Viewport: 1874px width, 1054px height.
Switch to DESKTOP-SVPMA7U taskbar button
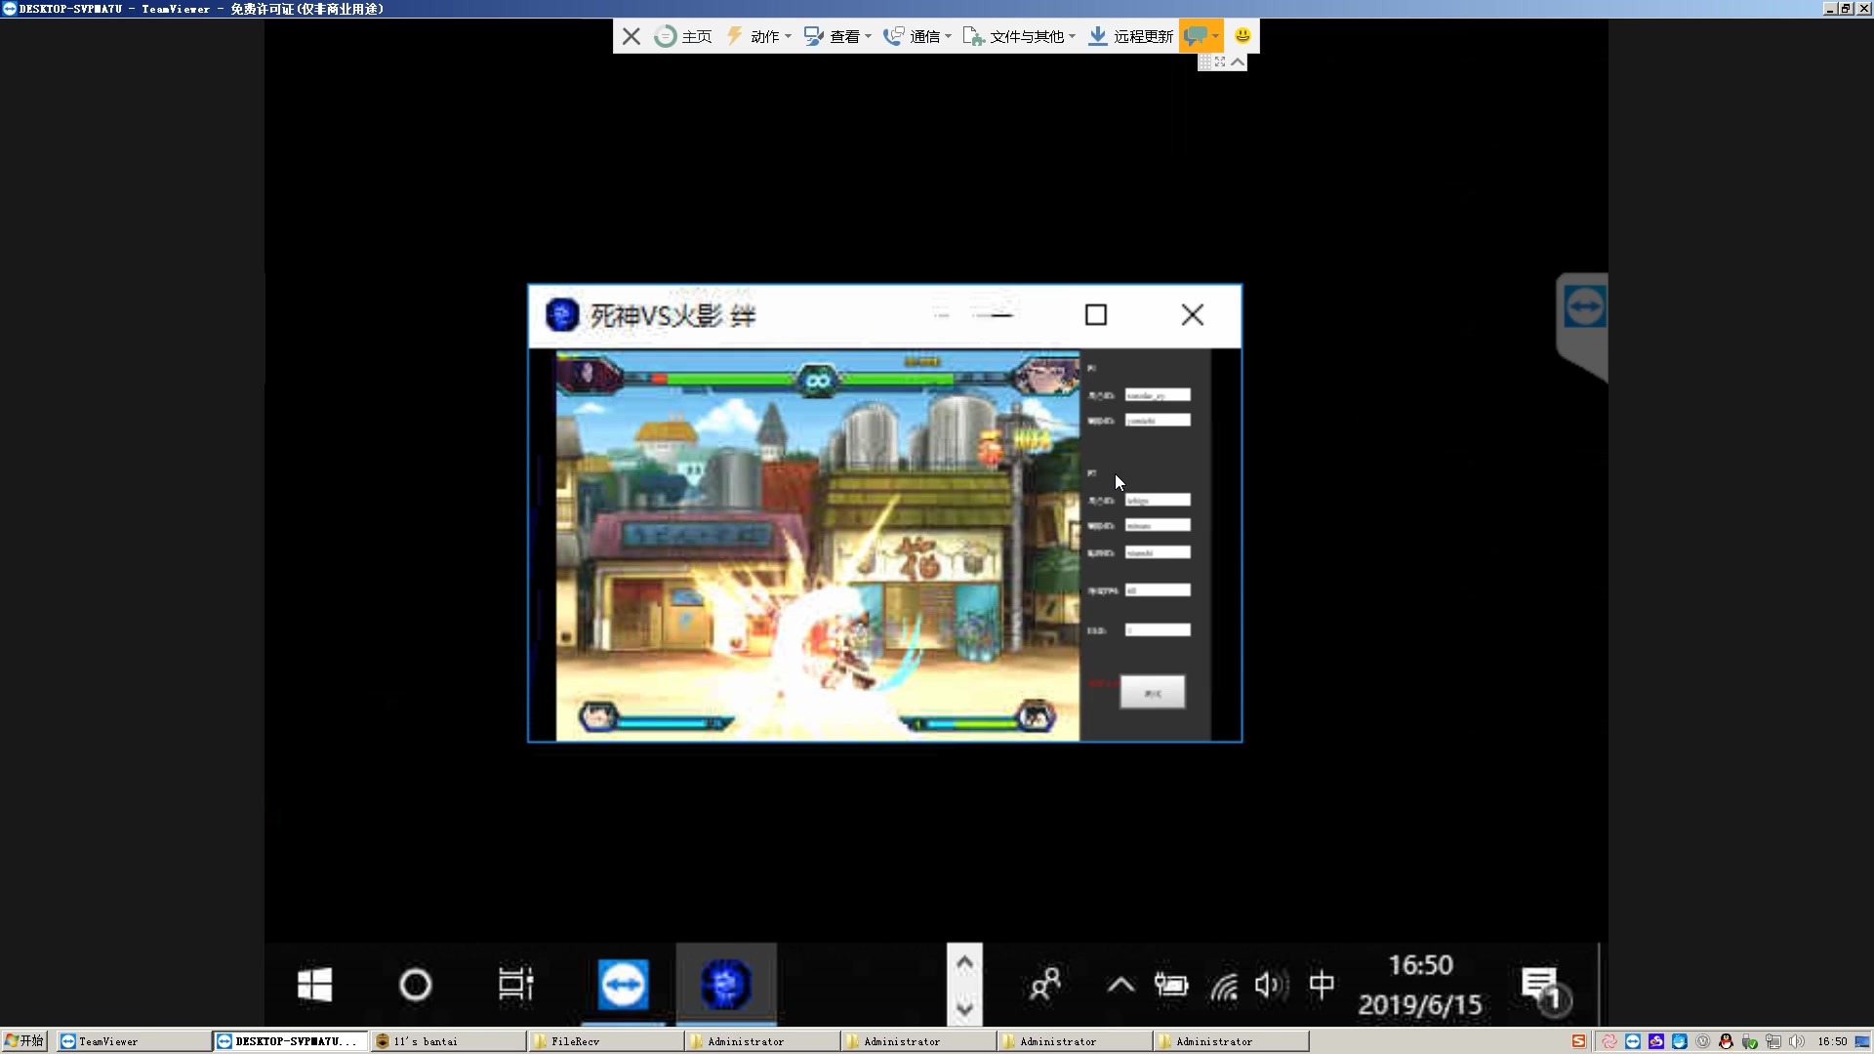tap(291, 1041)
